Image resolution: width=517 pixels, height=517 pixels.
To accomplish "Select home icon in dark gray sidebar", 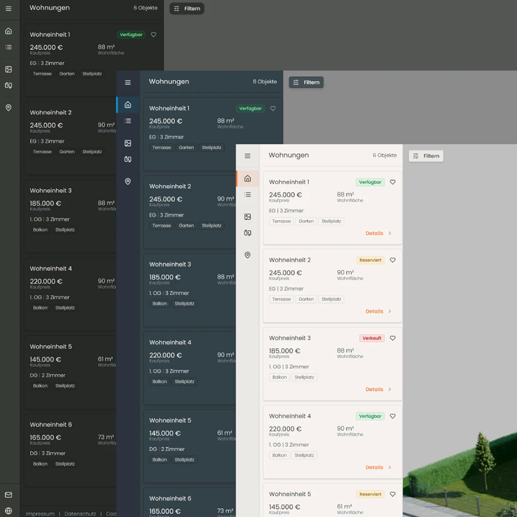I will (8, 31).
